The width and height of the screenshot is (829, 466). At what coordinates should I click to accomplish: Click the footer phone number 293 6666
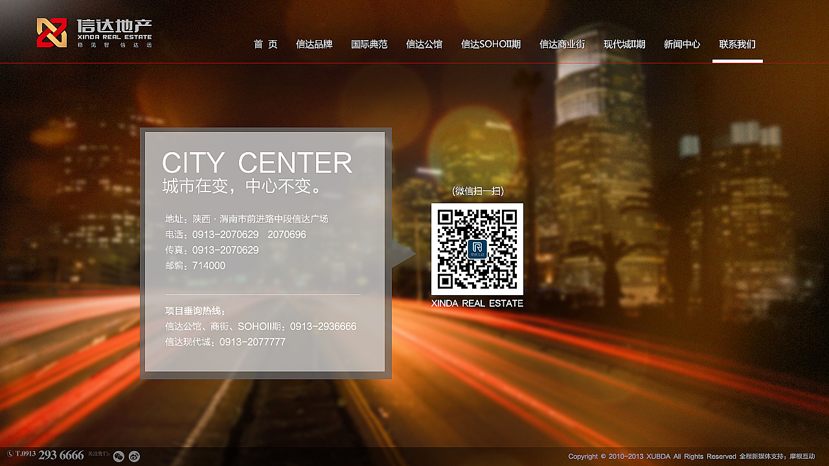pos(61,456)
